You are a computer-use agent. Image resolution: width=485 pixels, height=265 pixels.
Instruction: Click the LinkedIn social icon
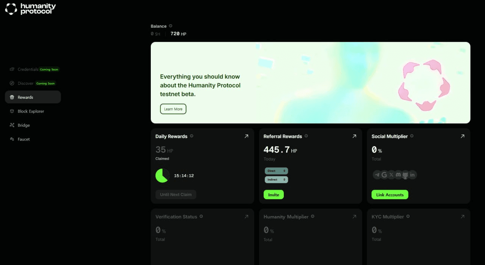click(413, 175)
